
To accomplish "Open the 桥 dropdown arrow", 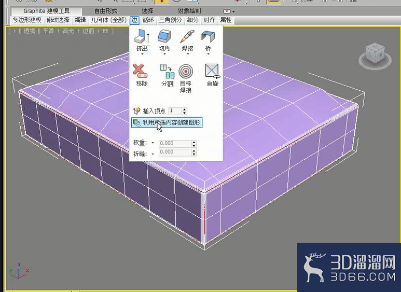I will coord(208,54).
